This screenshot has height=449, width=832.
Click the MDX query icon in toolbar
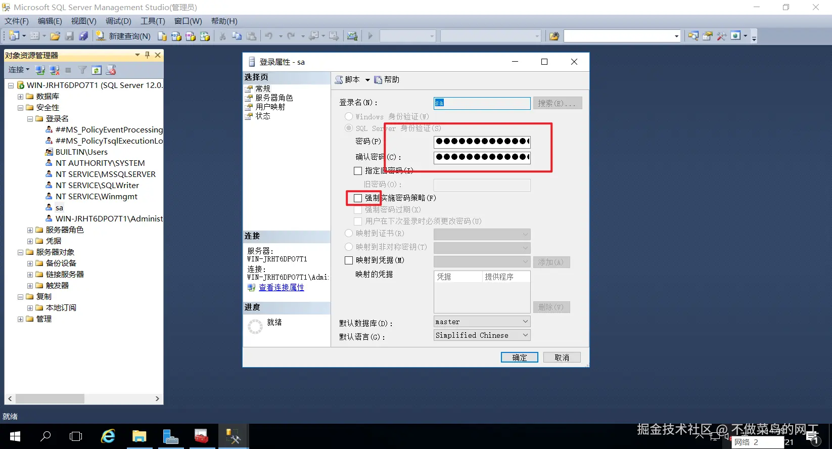pyautogui.click(x=176, y=36)
